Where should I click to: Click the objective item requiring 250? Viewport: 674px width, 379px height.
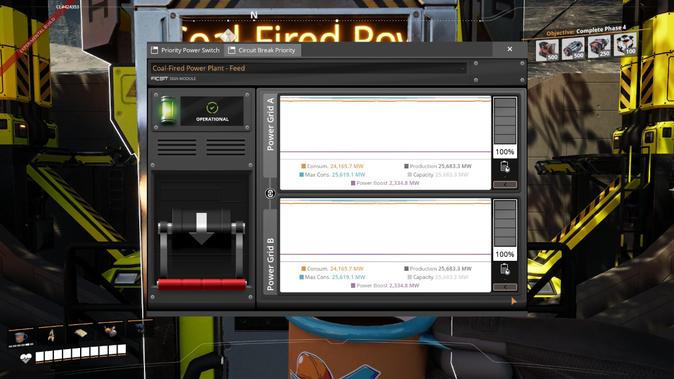point(599,48)
